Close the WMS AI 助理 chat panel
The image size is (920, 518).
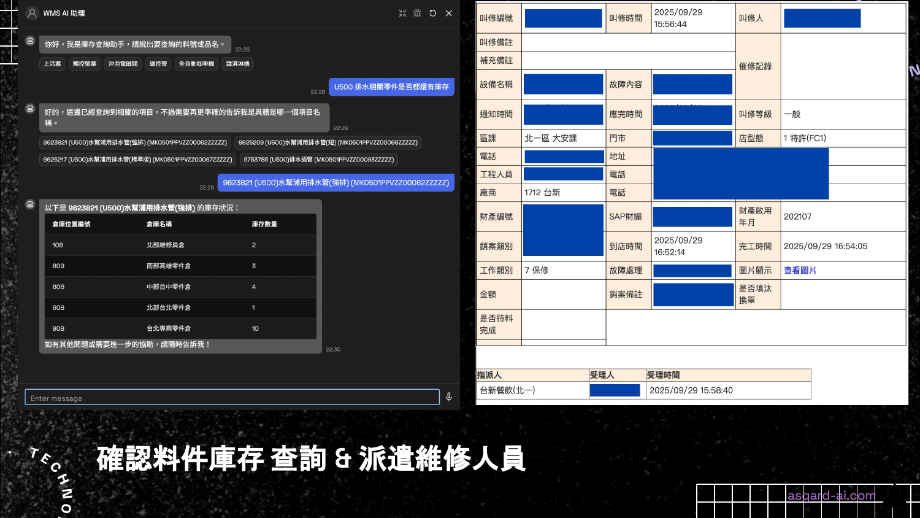coord(449,13)
